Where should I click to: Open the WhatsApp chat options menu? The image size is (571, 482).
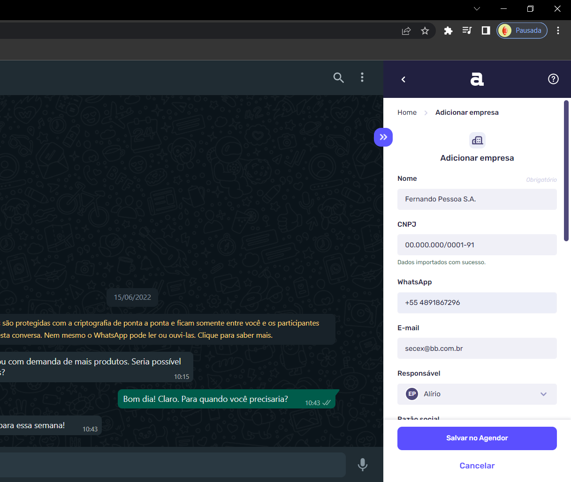[x=362, y=77]
